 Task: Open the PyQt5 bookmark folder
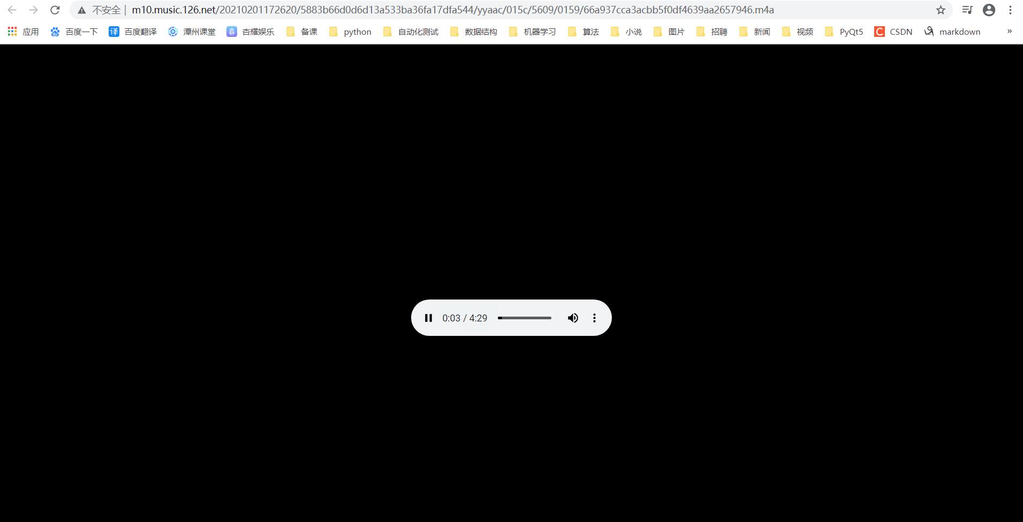click(x=844, y=32)
